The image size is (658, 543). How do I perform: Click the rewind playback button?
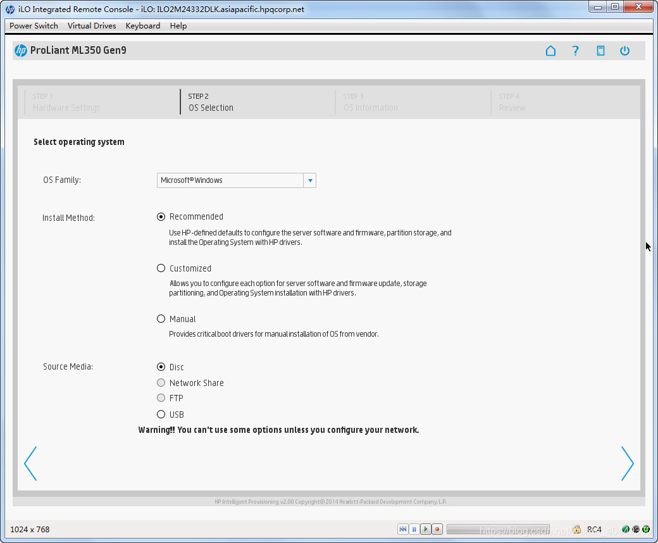(403, 529)
